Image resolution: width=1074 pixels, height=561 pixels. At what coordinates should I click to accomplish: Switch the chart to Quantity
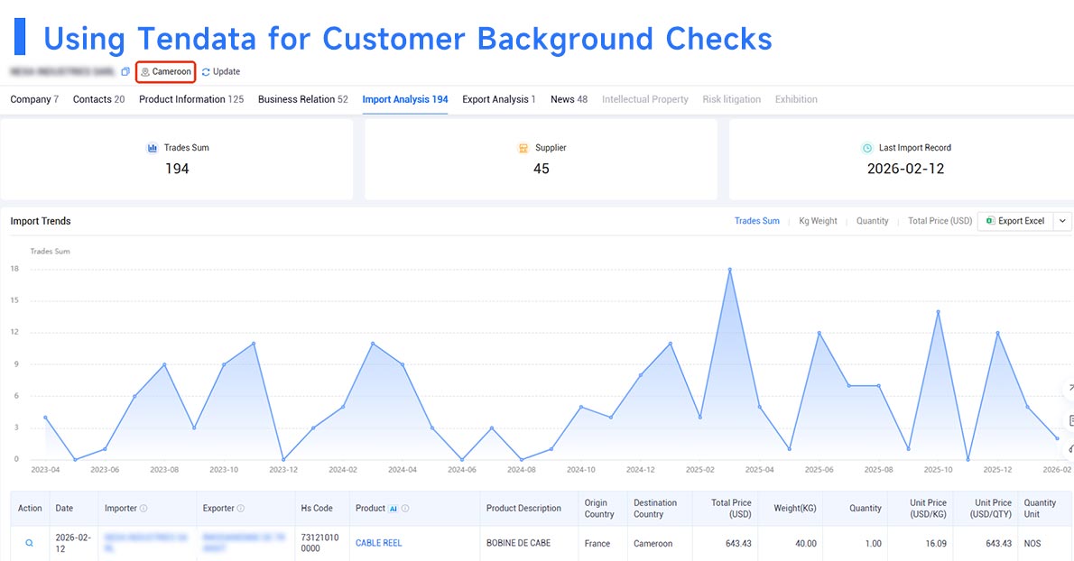pos(872,221)
